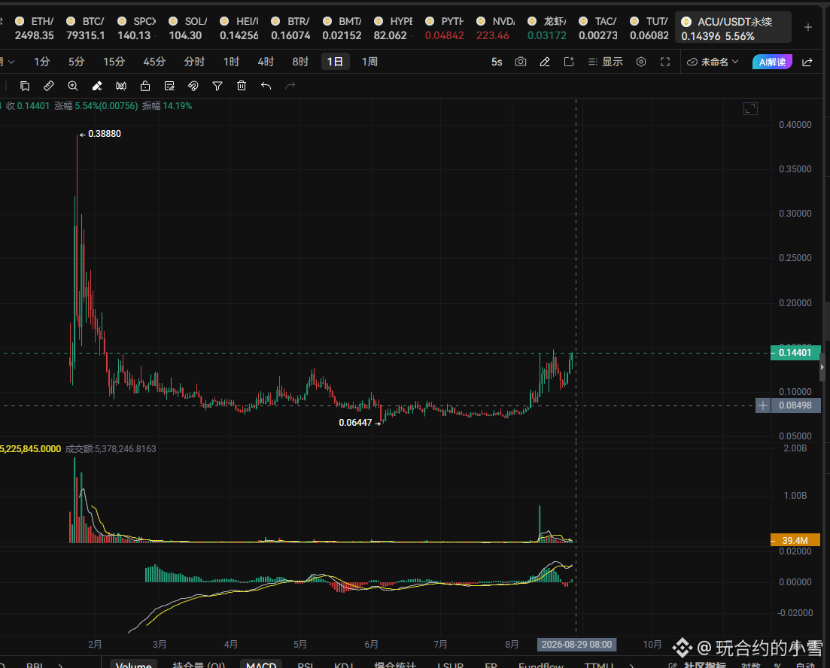
Task: Select the 1分 timeframe
Action: [42, 62]
